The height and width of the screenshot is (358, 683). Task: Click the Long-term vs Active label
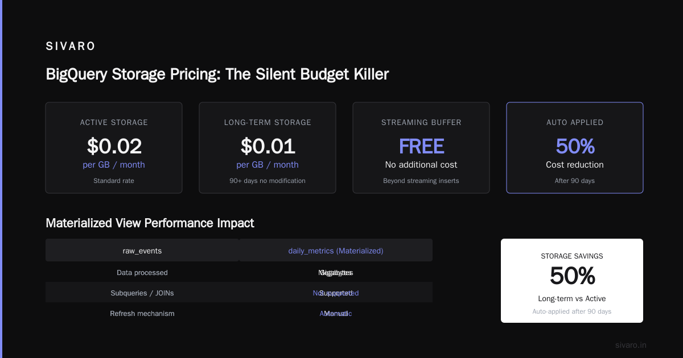572,299
